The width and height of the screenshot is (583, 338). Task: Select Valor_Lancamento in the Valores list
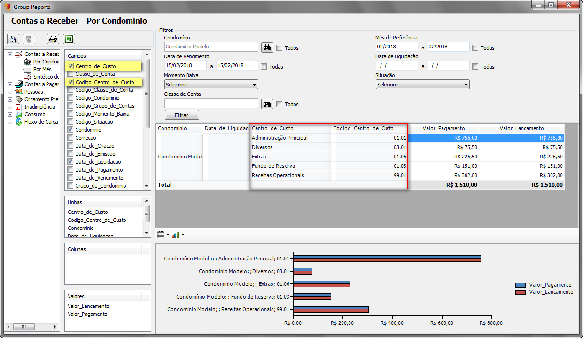click(88, 306)
